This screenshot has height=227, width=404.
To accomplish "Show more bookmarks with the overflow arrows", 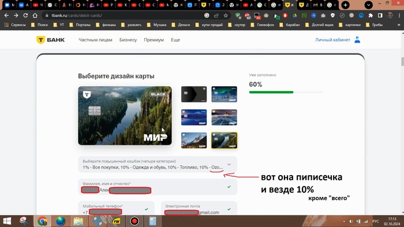I will click(x=399, y=25).
